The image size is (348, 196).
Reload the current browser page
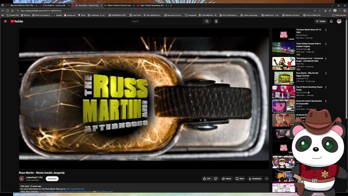click(8, 11)
